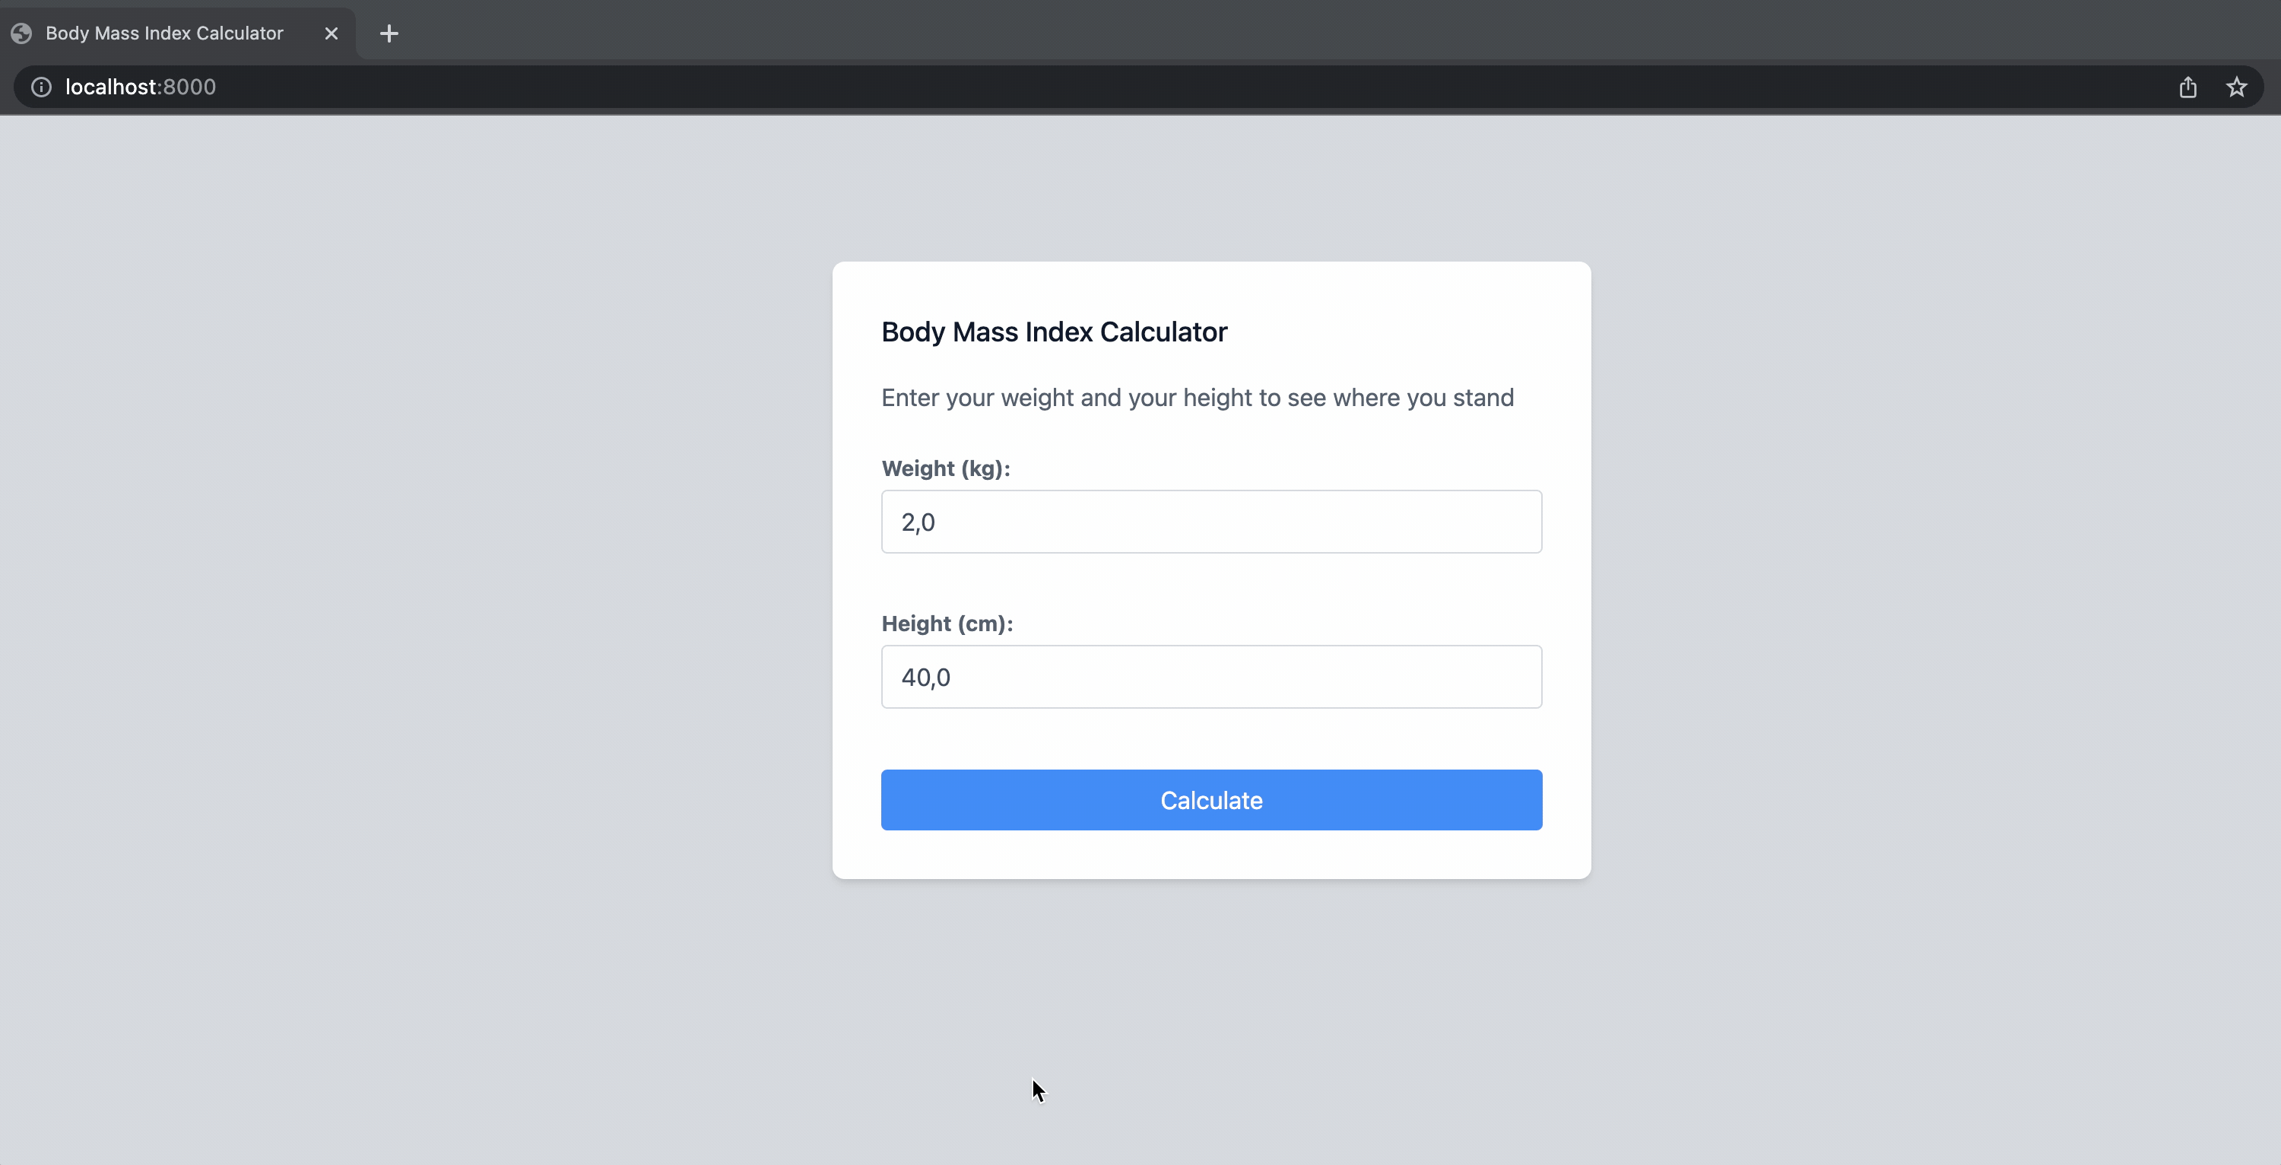Click the Body Mass Index Calculator heading
The height and width of the screenshot is (1165, 2281).
pos(1054,332)
